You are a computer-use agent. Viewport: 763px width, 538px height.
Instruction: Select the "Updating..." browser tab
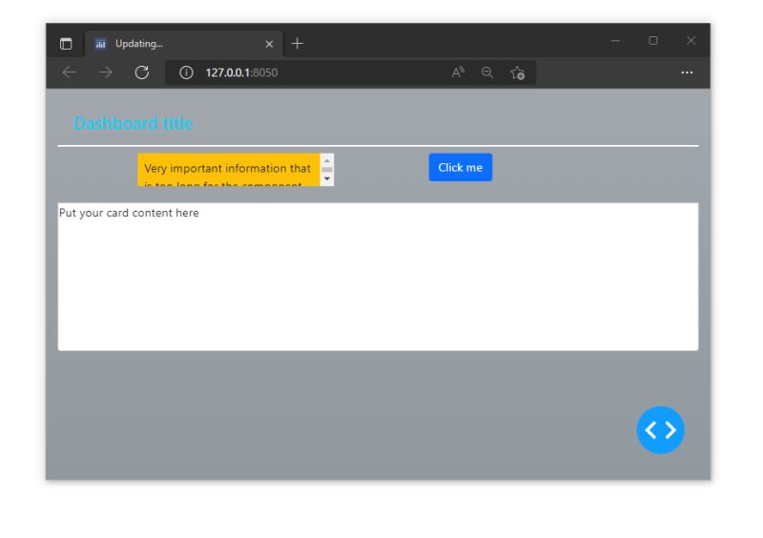point(184,44)
